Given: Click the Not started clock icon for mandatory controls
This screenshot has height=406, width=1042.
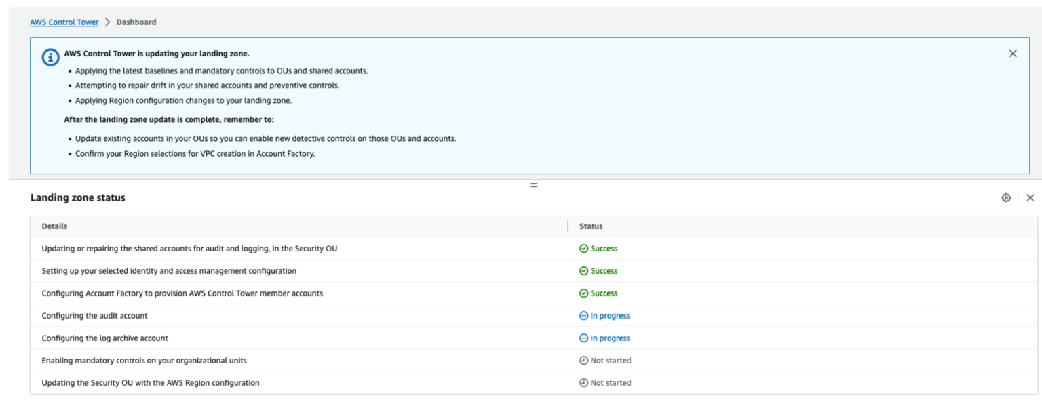Looking at the screenshot, I should (583, 360).
